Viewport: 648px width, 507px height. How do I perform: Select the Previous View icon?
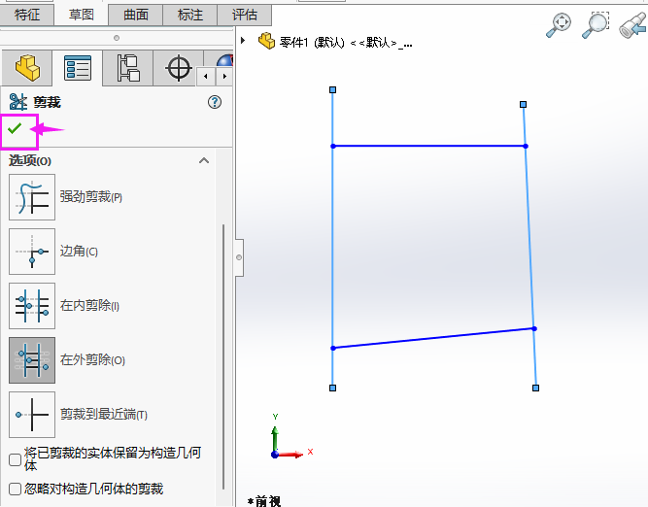tap(632, 25)
